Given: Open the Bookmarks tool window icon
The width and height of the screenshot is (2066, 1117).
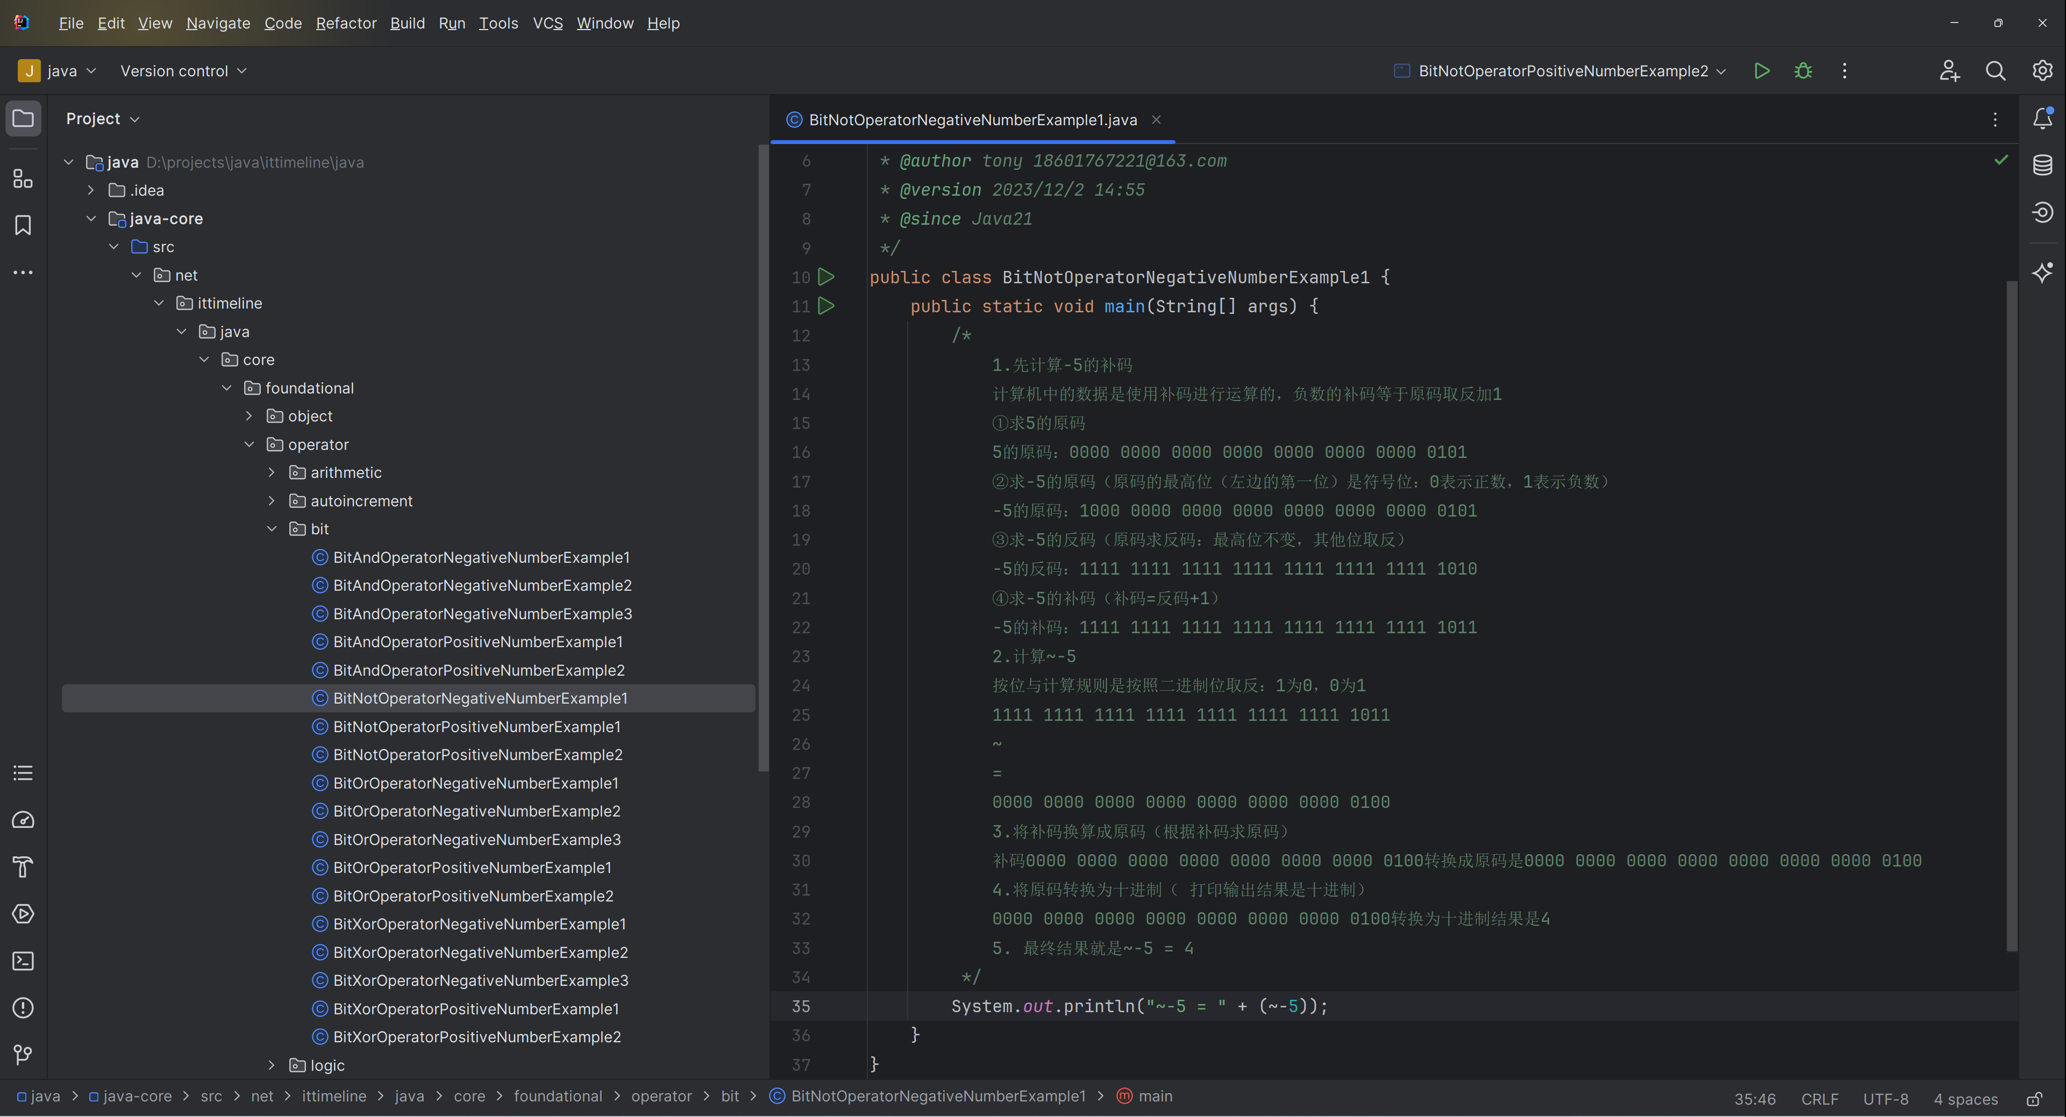Looking at the screenshot, I should (23, 225).
